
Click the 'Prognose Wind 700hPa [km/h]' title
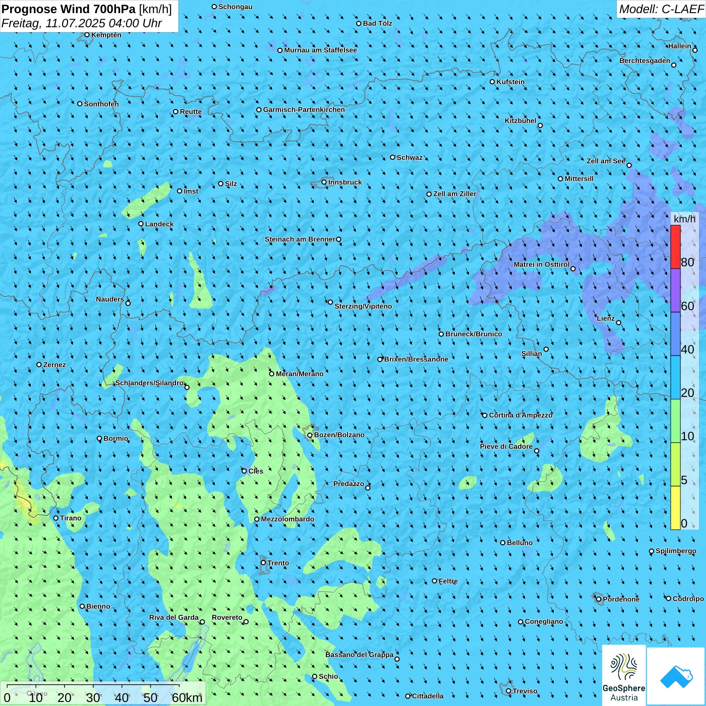pyautogui.click(x=87, y=9)
